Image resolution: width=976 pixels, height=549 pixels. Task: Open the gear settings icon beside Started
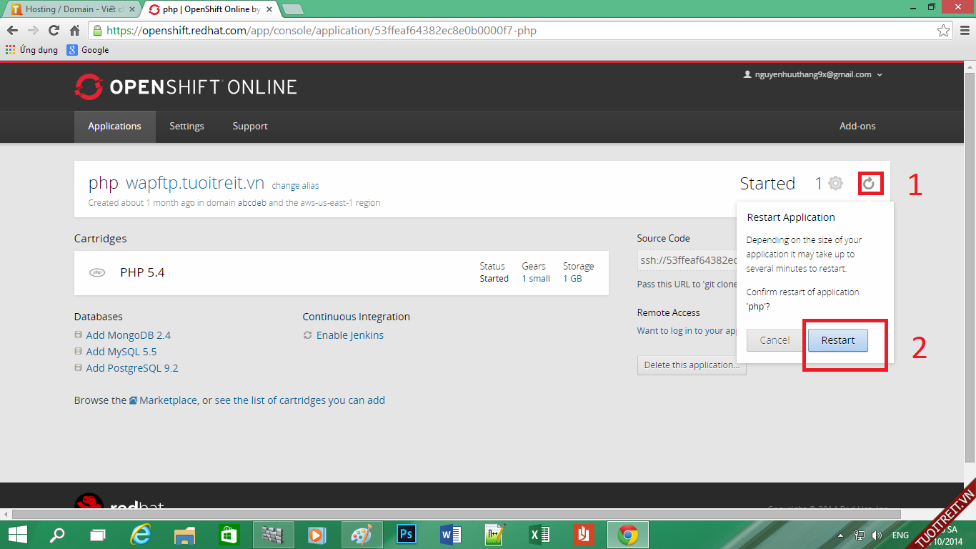coord(835,184)
